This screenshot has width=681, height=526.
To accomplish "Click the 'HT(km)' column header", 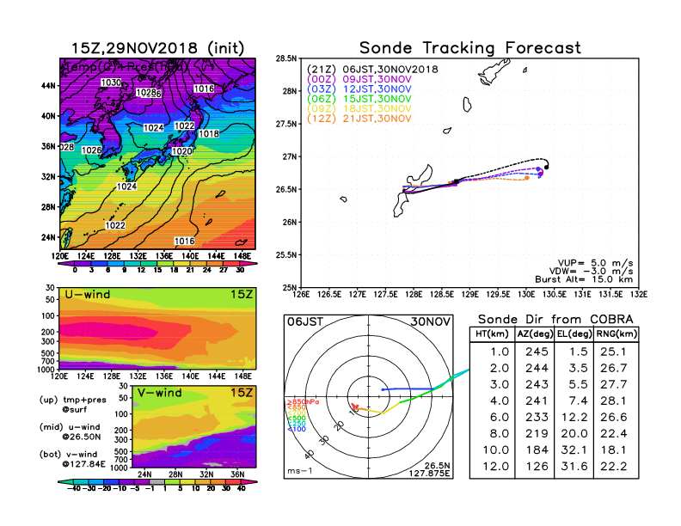I will tap(492, 334).
